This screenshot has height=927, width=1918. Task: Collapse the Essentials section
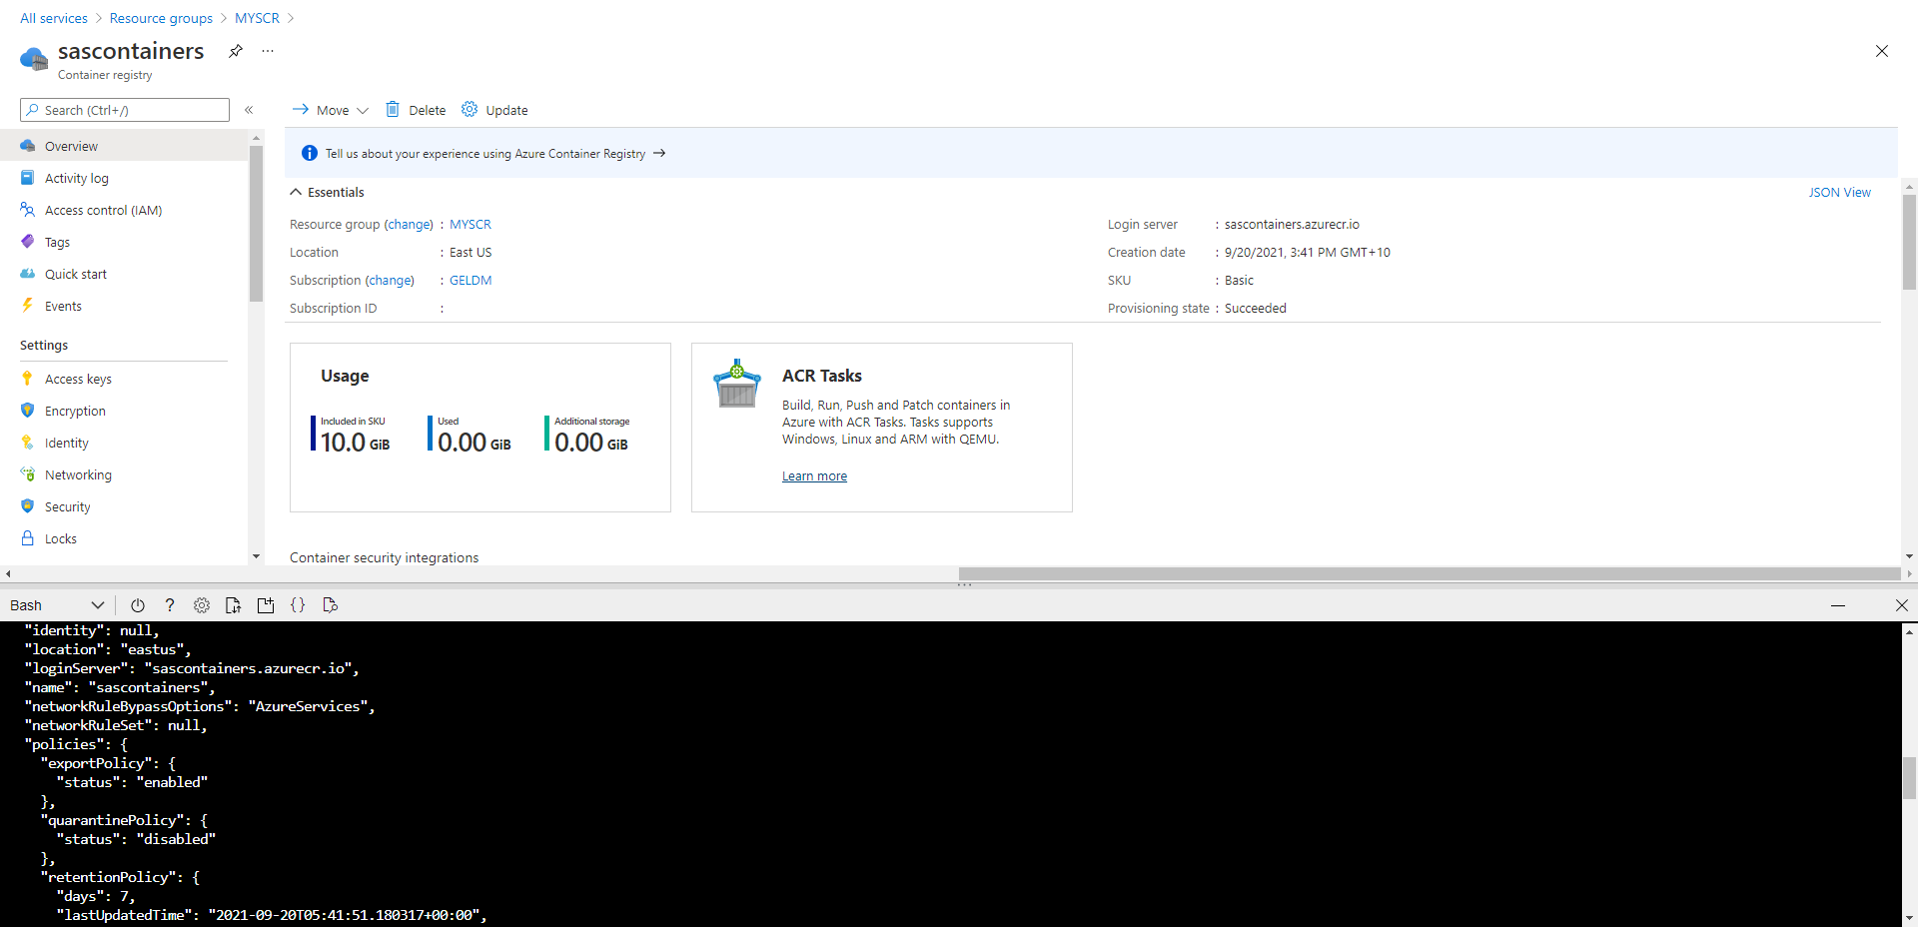(x=296, y=192)
